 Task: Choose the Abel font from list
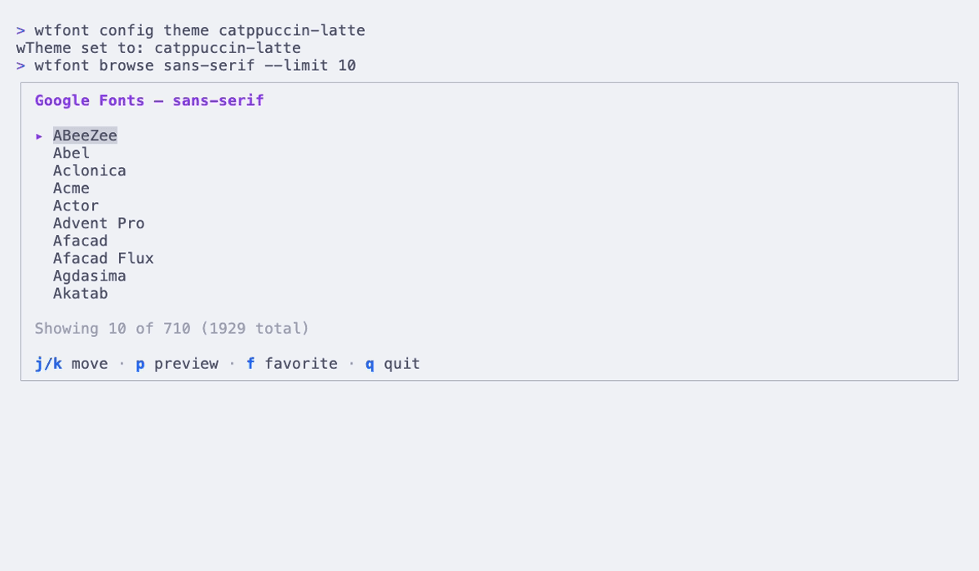point(71,153)
